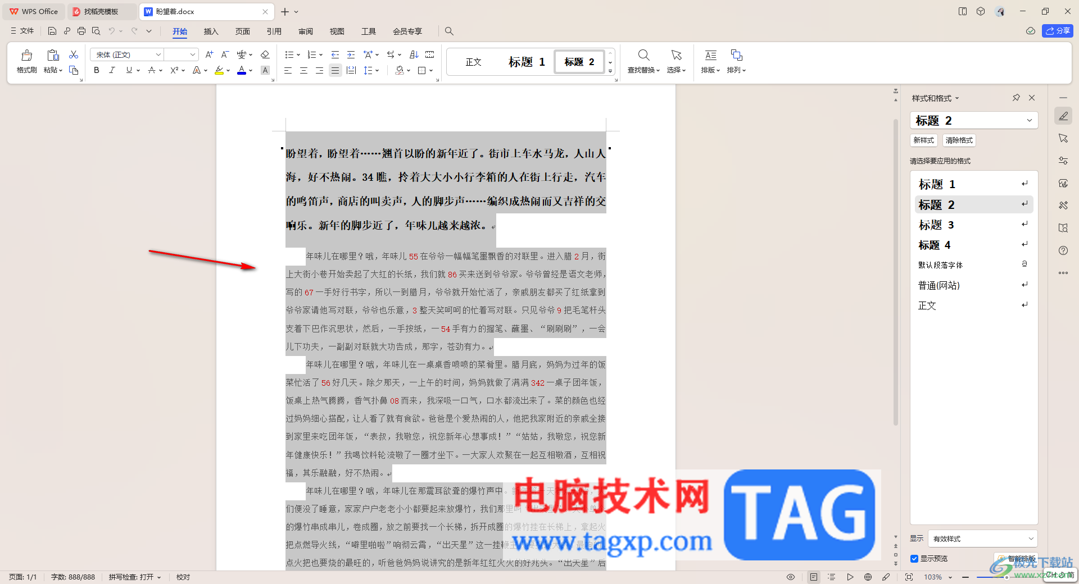Apply 标题 1 style from ribbon gallery
Viewport: 1079px width, 584px height.
tap(527, 62)
